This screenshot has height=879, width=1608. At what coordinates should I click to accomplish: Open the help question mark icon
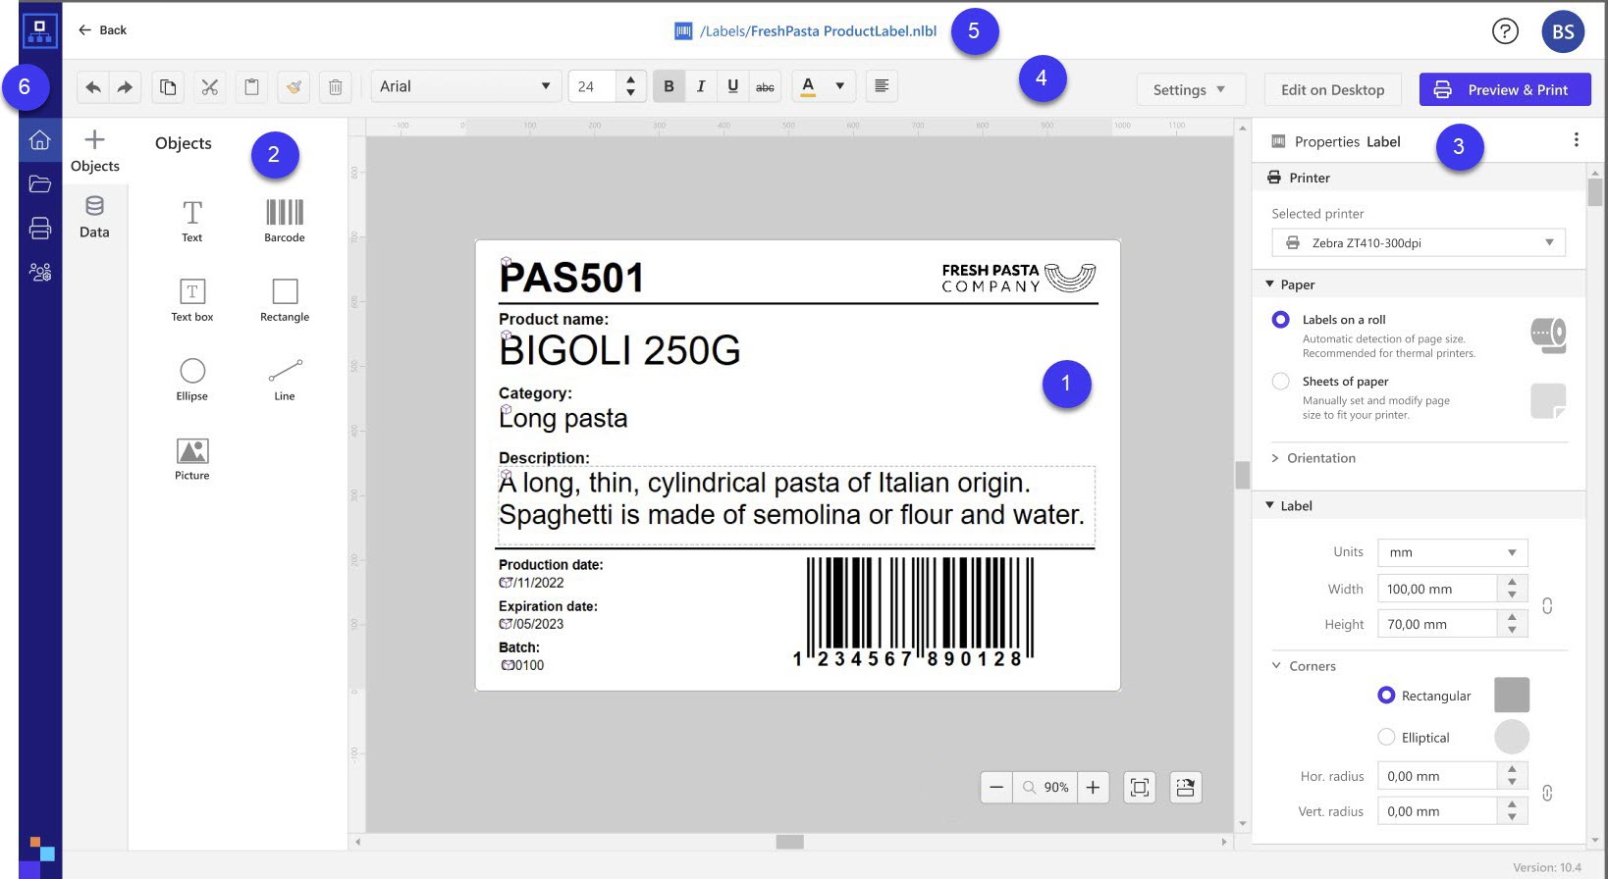pyautogui.click(x=1505, y=31)
